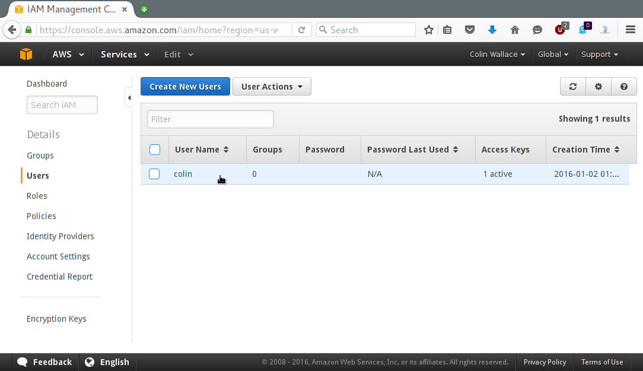Viewport: 643px width, 371px height.
Task: Reload the page with the address bar icon
Action: click(301, 30)
